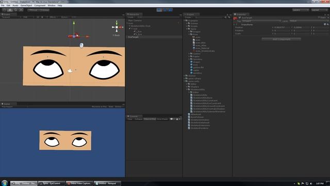This screenshot has width=330, height=186.
Task: Select SkeletonUtilityEyeConstraint script in Project
Action: click(207, 103)
